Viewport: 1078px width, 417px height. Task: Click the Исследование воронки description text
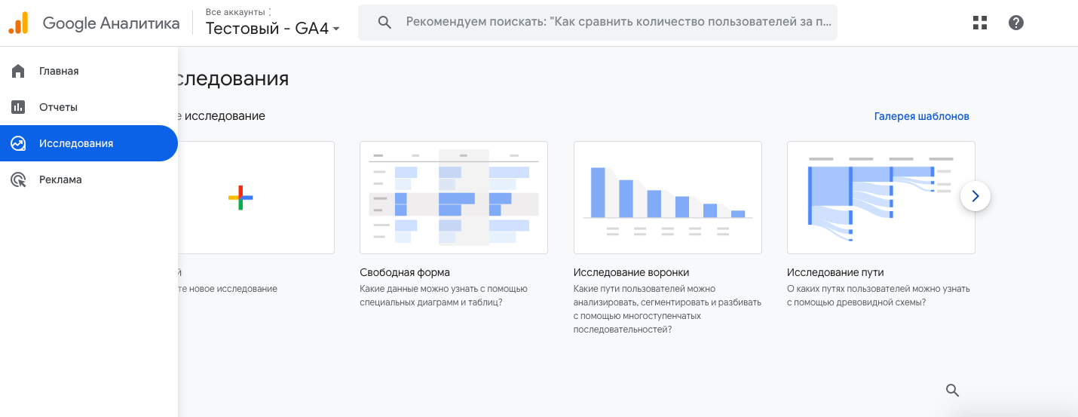(667, 309)
